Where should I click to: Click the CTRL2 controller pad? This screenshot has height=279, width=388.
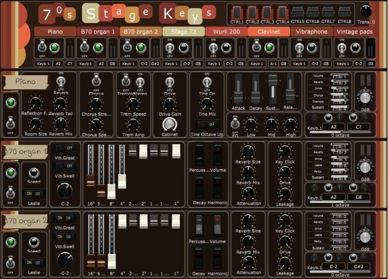tap(252, 12)
